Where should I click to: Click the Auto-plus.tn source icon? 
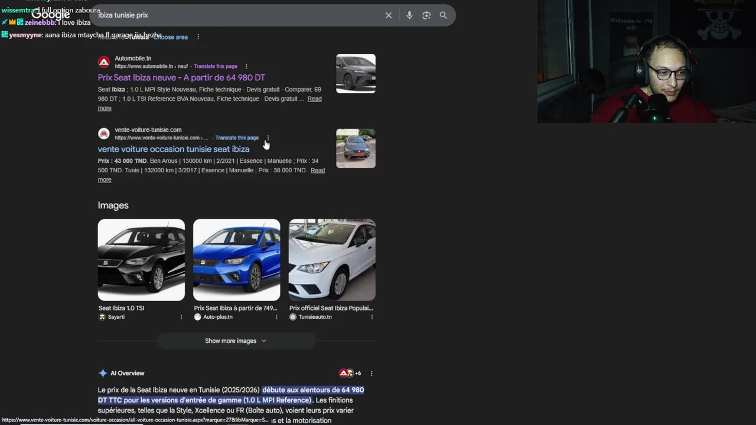[198, 317]
